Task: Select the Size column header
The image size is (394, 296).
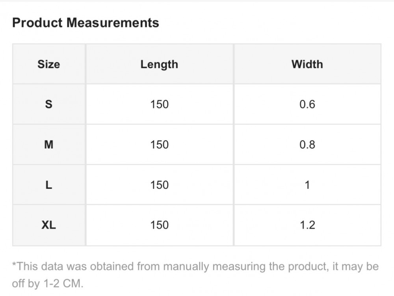Action: pos(49,64)
